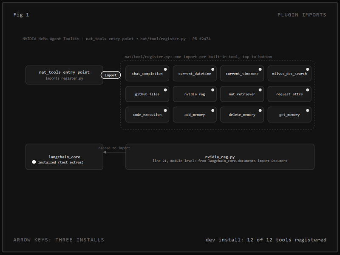340x255 pixels.
Task: Click the status dot on request_attrs card
Action: [x=307, y=90]
